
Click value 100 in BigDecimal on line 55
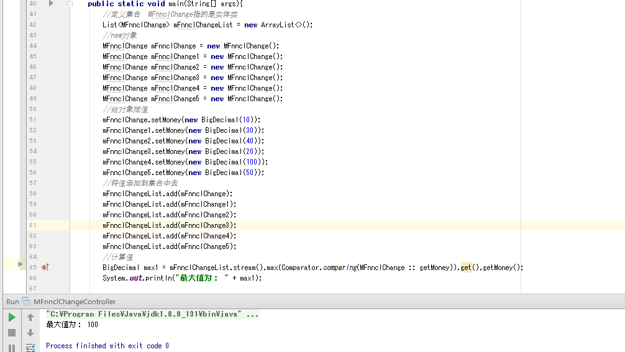[x=252, y=162]
